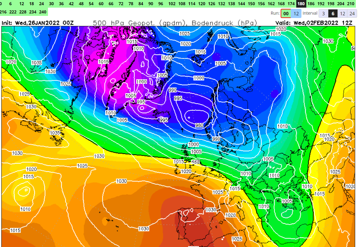Go to forecast hour 216
Screen dimensions: 358x247
tap(3, 12)
